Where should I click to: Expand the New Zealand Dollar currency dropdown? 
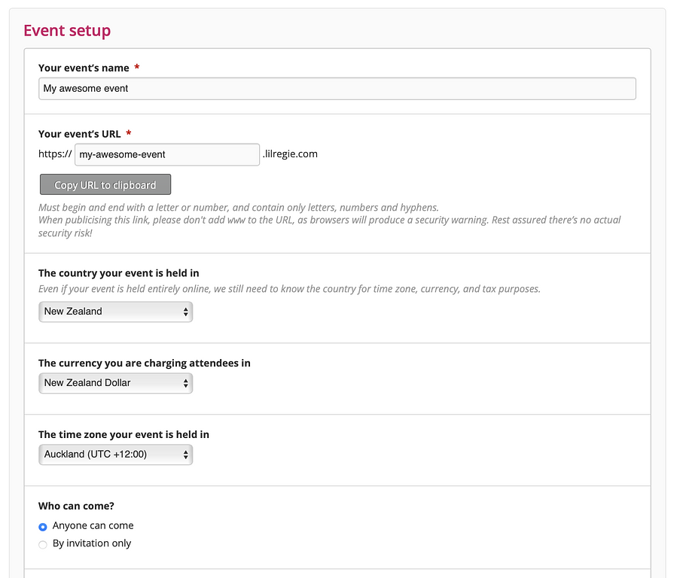pyautogui.click(x=116, y=383)
